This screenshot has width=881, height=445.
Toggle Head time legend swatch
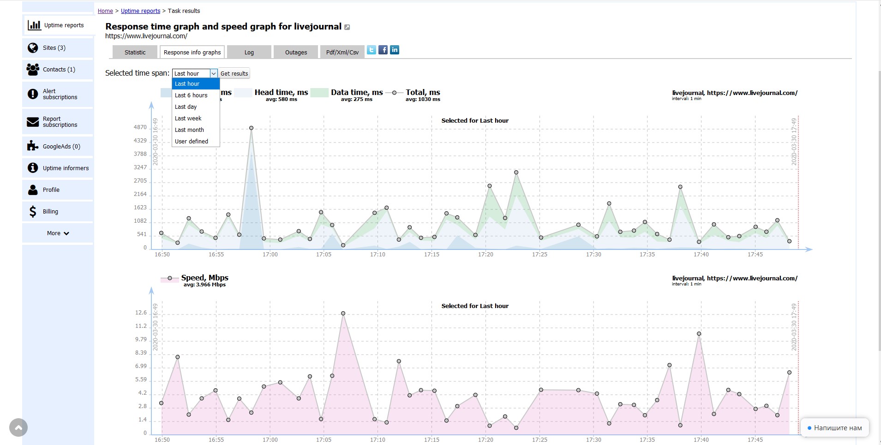point(243,93)
